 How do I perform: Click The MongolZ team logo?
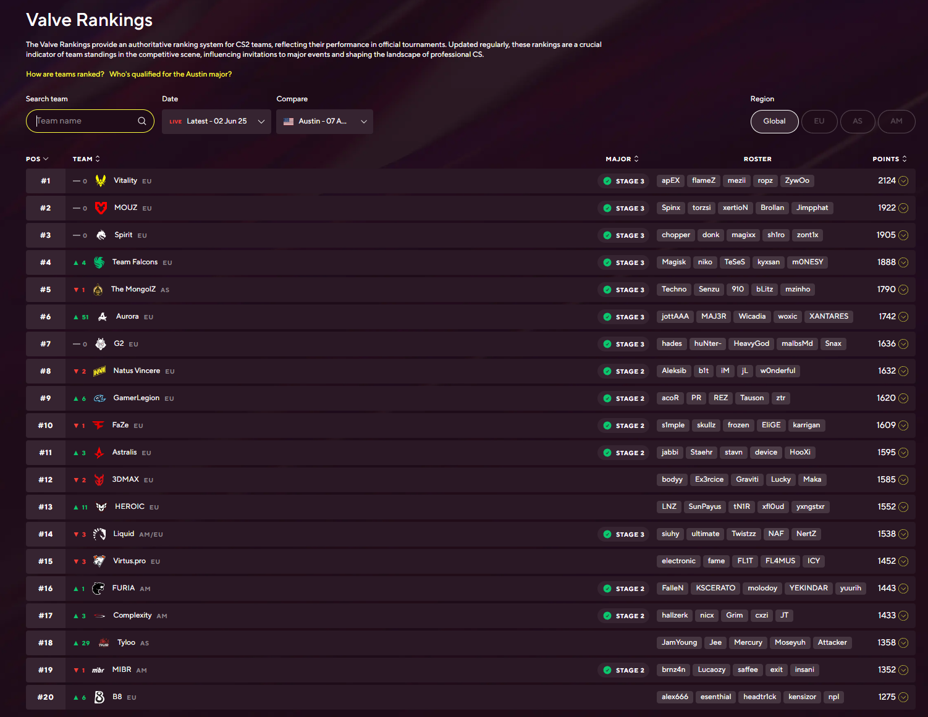coord(98,290)
